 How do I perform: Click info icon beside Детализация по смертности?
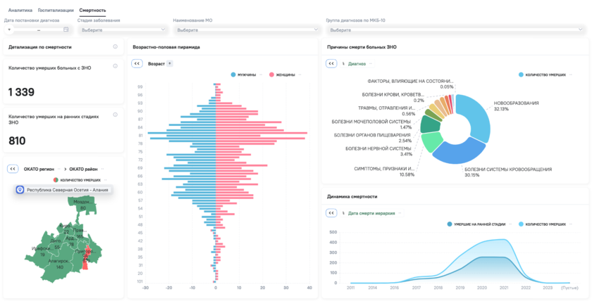(115, 47)
